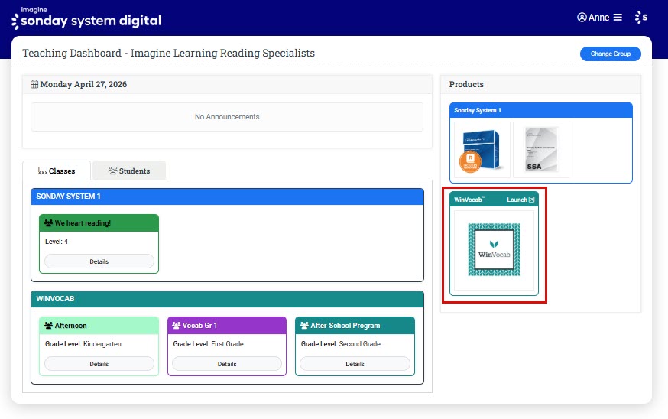Open Details for Vocab Gr 1 class
668x419 pixels.
coord(227,364)
